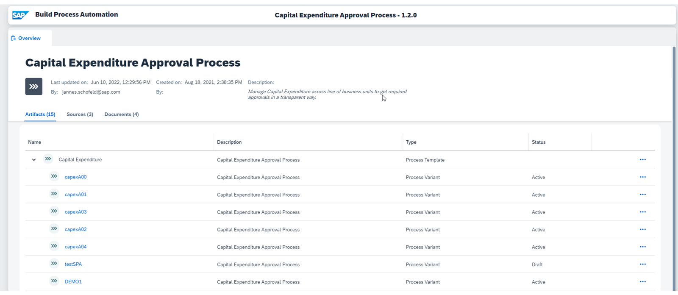
Task: Open more options menu for capexA00 row
Action: pos(643,177)
